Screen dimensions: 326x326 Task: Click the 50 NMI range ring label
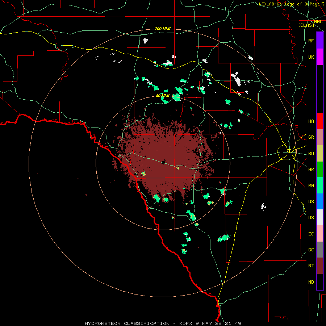[x=163, y=96]
